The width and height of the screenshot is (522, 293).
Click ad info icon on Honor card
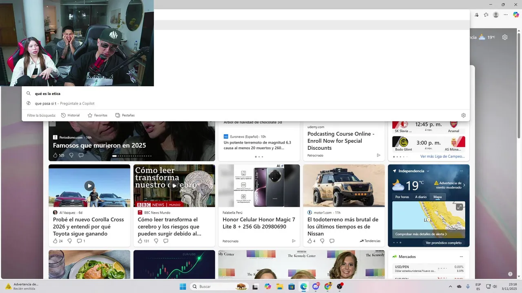294,241
